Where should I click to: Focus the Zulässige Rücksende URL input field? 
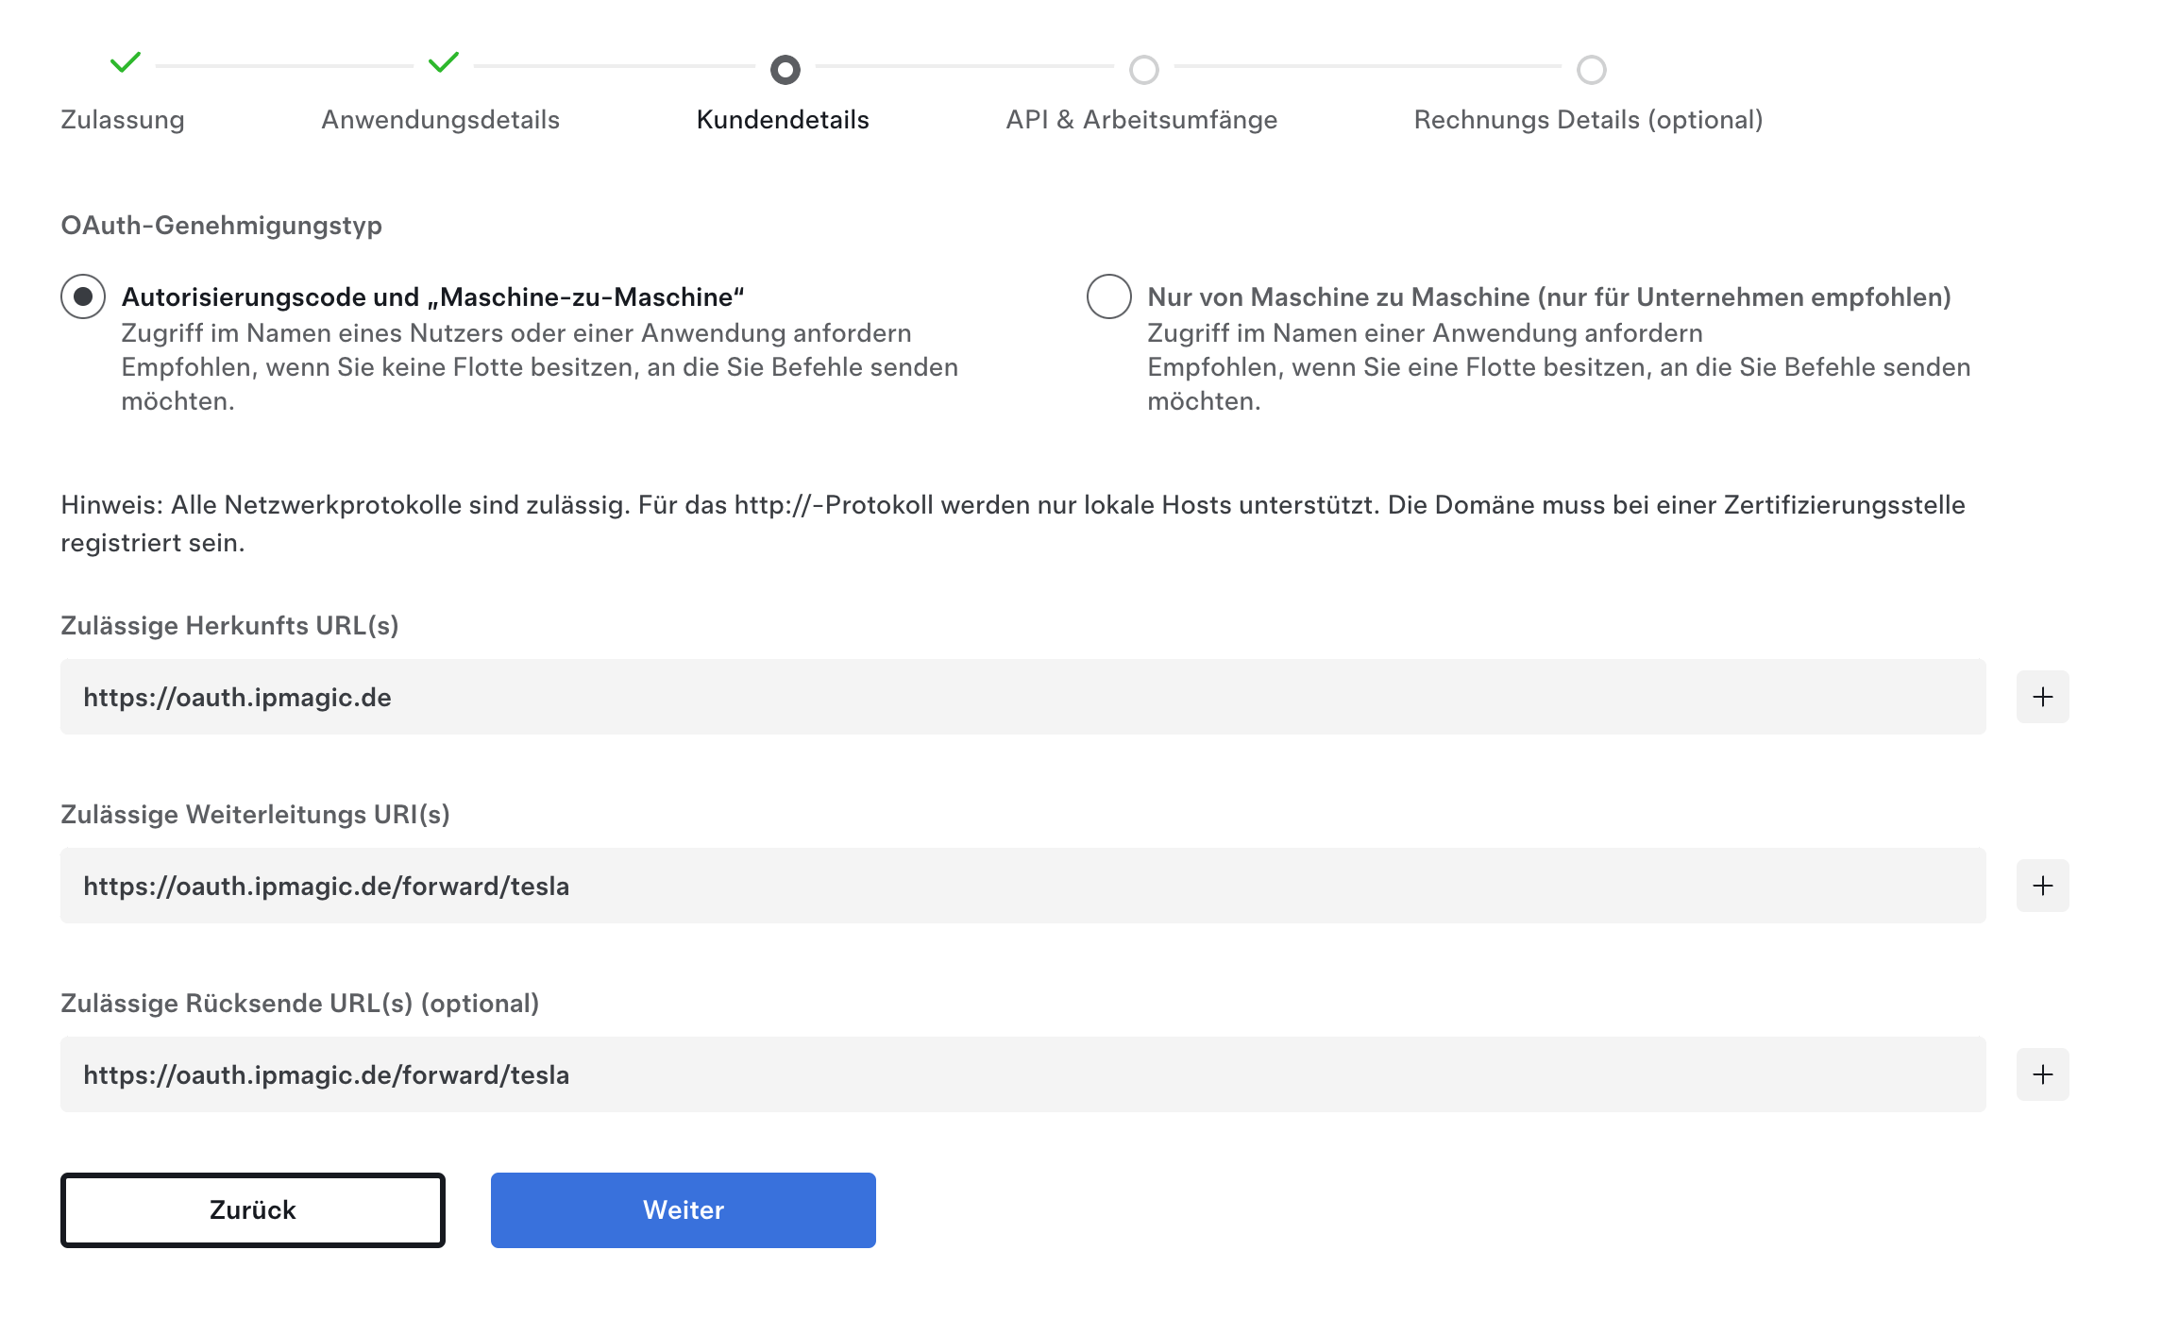(x=1023, y=1074)
